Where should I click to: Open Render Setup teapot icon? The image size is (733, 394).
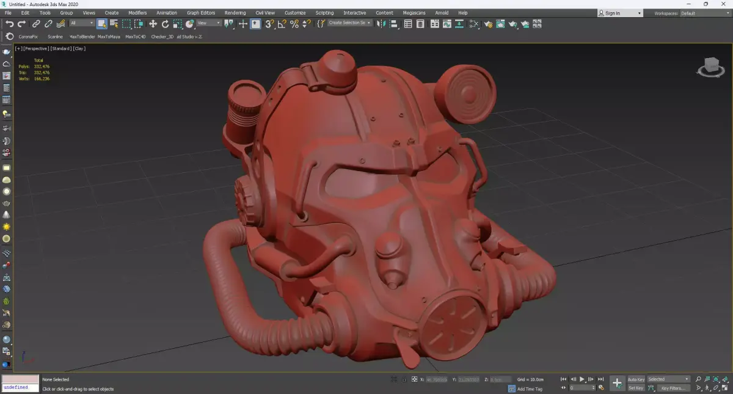(x=488, y=24)
